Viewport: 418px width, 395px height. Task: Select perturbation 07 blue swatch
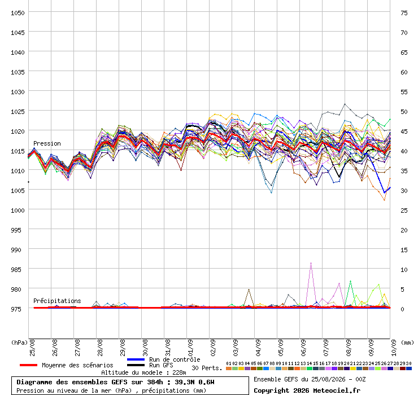pos(266,368)
